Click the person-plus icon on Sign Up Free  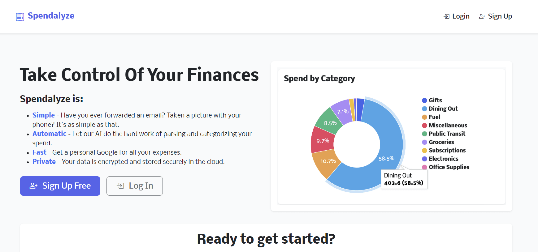click(33, 186)
